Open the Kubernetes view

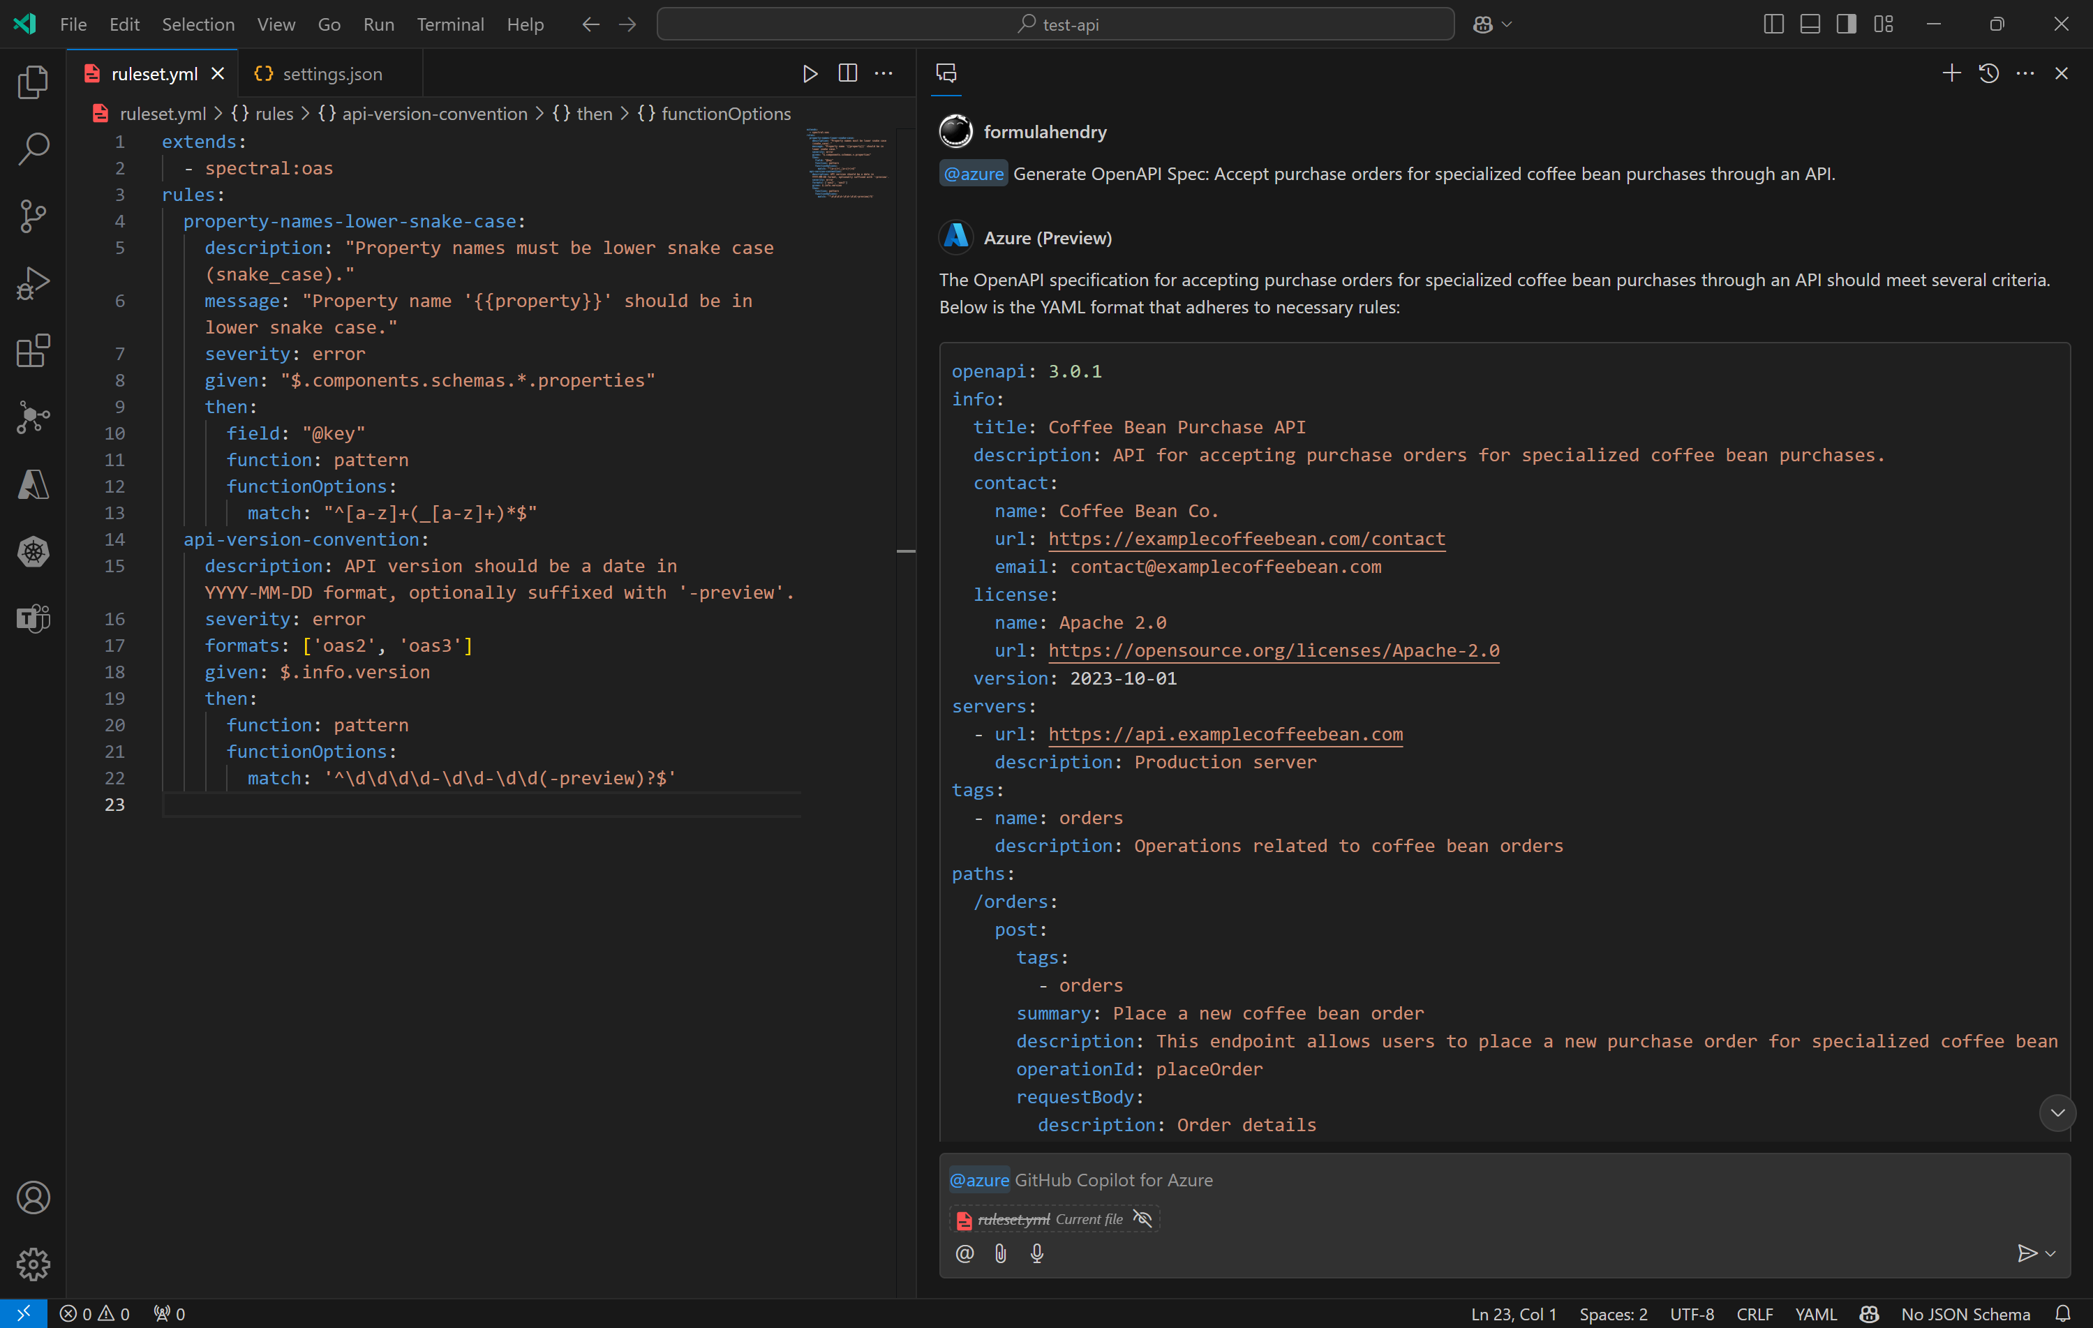coord(33,551)
